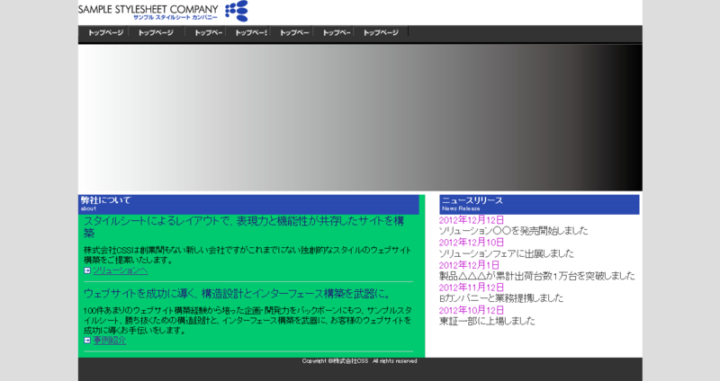Choose the fifth navigation menu item
Viewport: 720px width, 381px height.
[294, 32]
